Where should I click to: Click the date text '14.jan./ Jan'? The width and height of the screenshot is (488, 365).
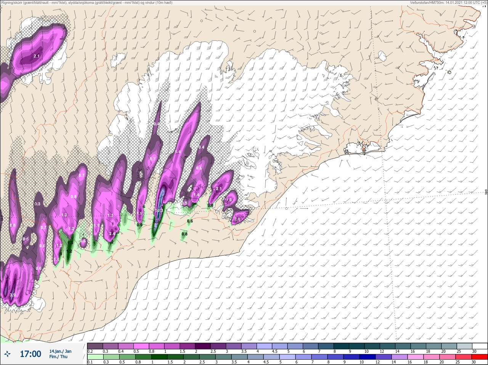tap(60, 351)
